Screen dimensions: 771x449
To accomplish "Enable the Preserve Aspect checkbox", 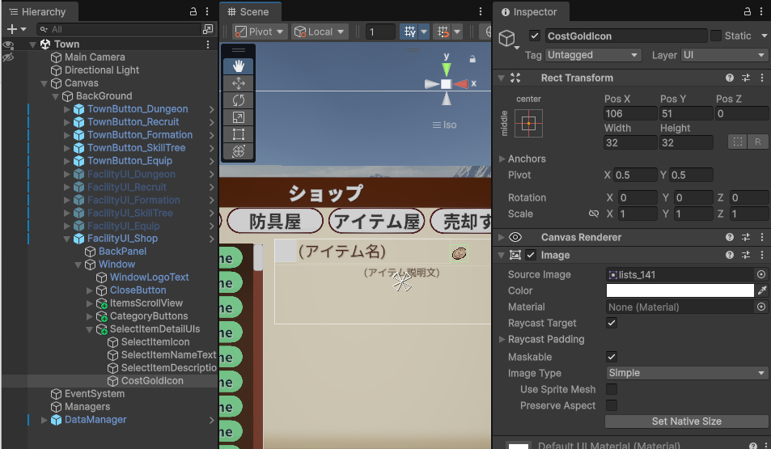I will [612, 405].
